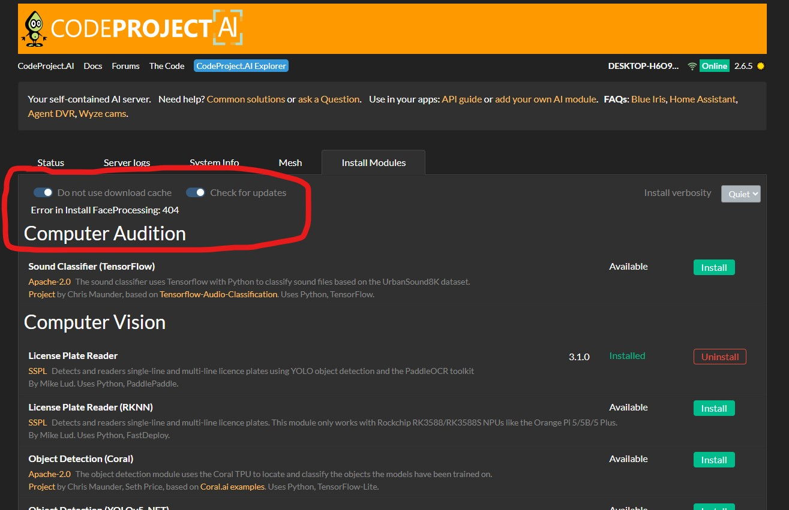Open the Coral.ai examples link

point(232,487)
